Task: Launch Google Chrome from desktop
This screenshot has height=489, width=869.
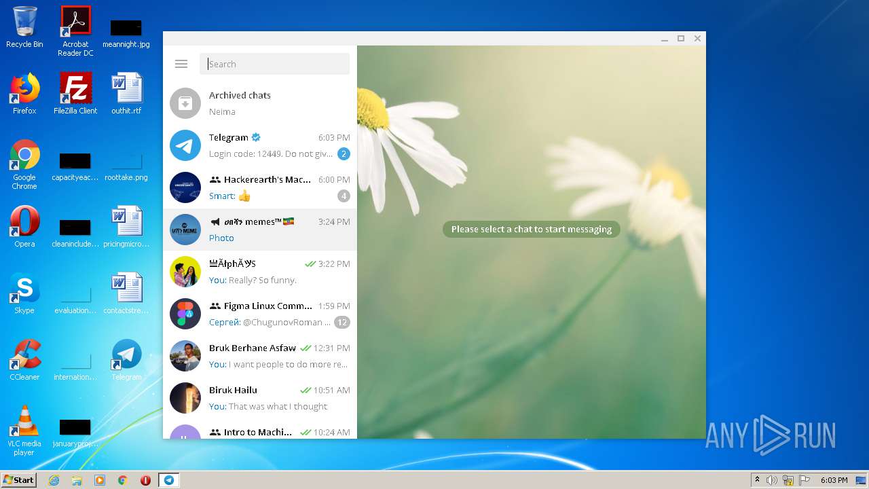Action: coord(24,164)
